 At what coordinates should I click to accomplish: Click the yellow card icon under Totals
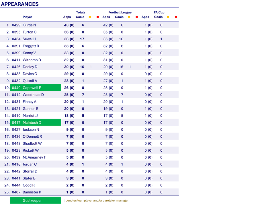(x=90, y=17)
